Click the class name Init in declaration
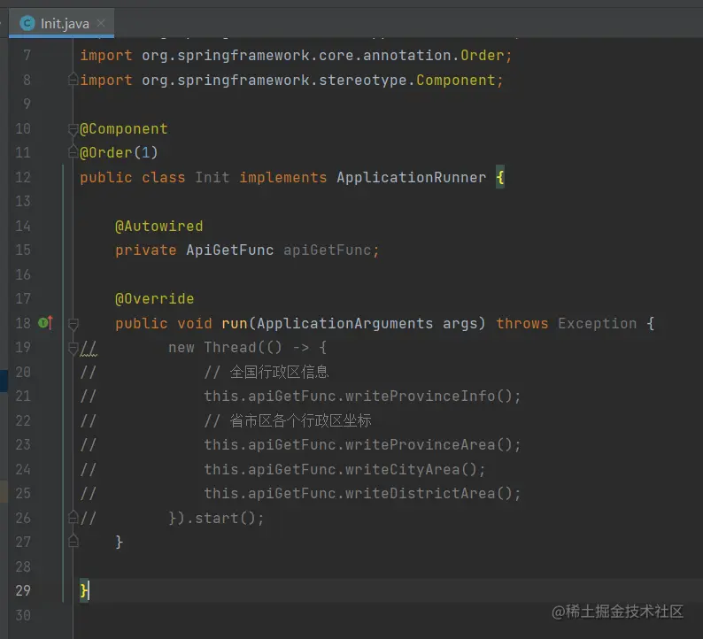The image size is (703, 639). pos(212,177)
